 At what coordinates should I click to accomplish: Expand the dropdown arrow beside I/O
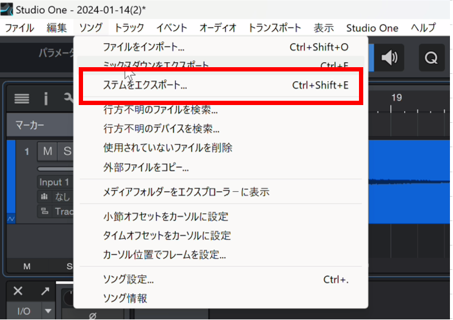[x=48, y=311]
